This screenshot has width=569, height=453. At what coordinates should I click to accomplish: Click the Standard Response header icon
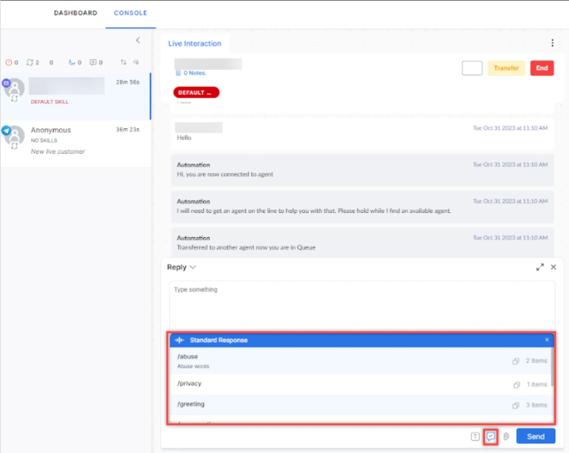coord(179,341)
